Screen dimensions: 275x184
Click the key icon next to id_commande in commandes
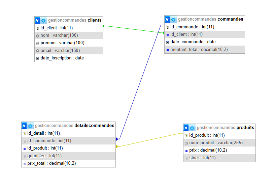(168, 27)
